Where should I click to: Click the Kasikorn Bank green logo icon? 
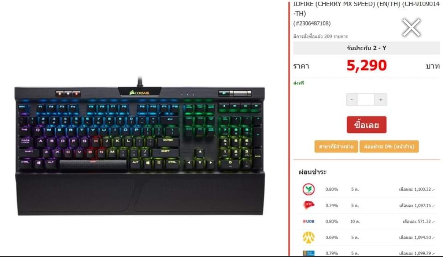[x=308, y=189]
